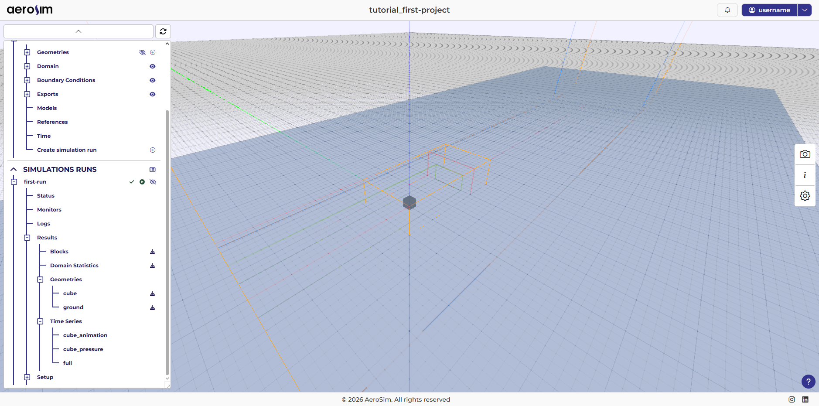This screenshot has height=406, width=819.
Task: Open the help question mark button
Action: tap(808, 382)
